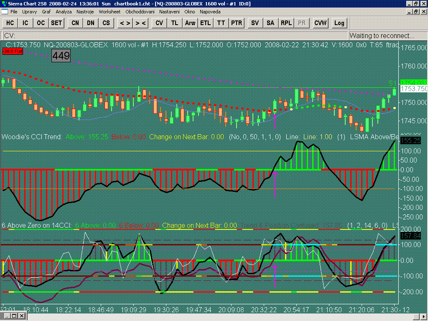Click the Sierra Chart globe icon in title bar
Screen dimensions: 428x321
point(4,3)
